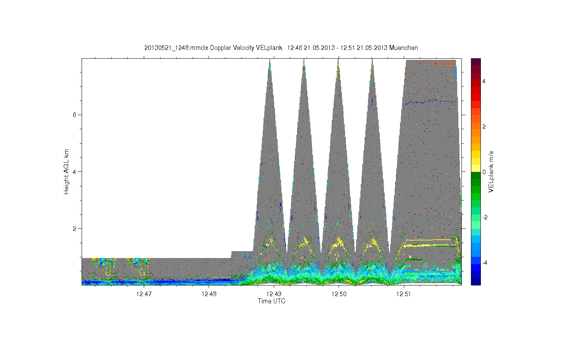Click the Time UTC axis title
The width and height of the screenshot is (572, 343).
pyautogui.click(x=272, y=301)
